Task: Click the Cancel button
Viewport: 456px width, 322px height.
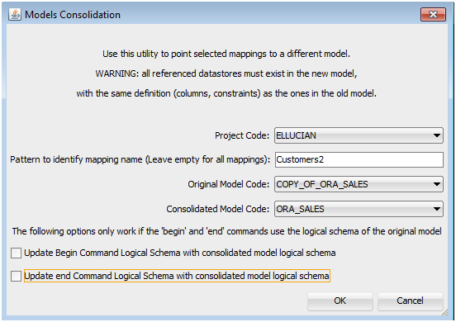Action: [x=410, y=301]
